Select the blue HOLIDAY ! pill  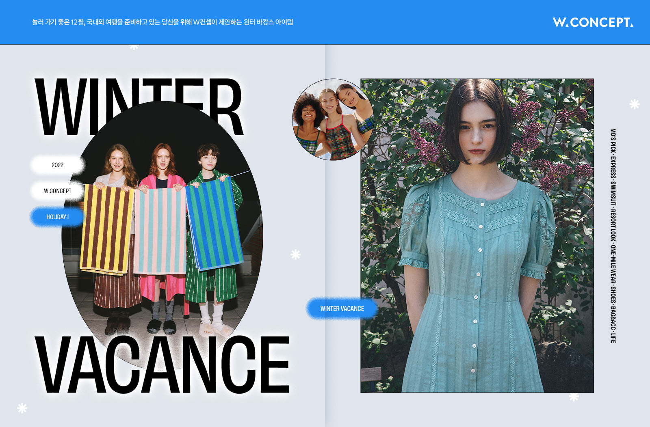pos(57,217)
